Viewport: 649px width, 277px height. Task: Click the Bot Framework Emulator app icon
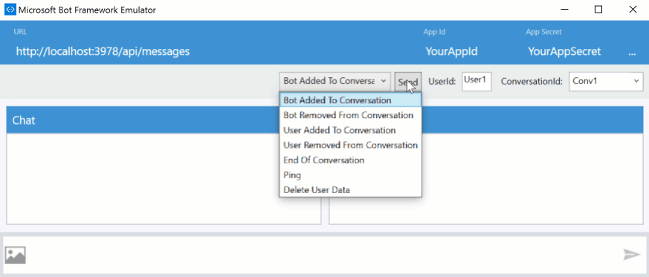(10, 10)
